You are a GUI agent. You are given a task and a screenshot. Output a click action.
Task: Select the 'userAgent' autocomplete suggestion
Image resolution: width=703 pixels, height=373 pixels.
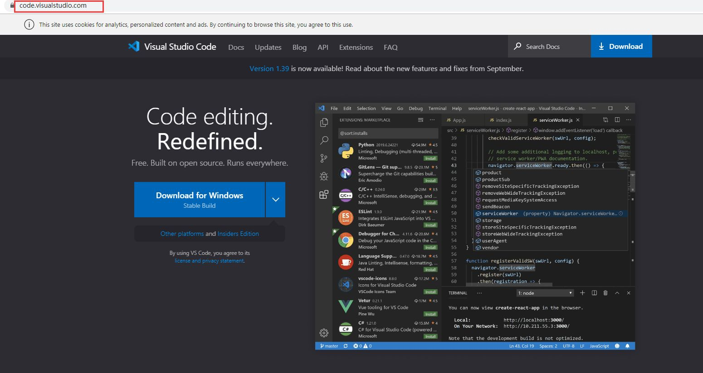(551, 241)
